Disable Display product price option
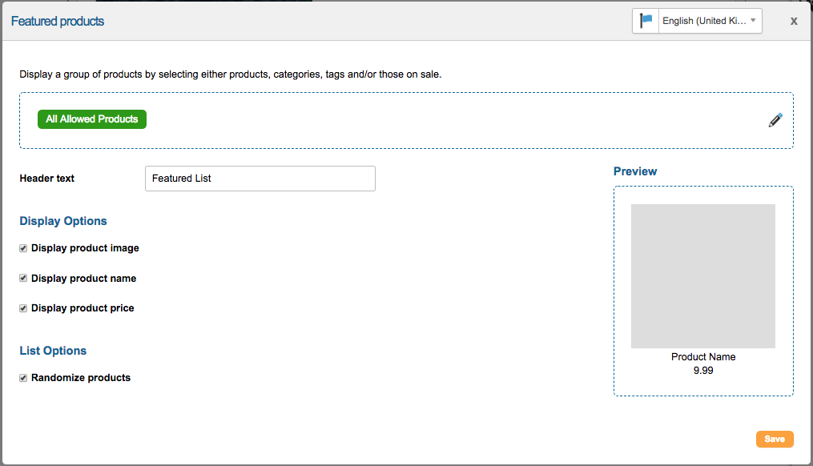 pyautogui.click(x=24, y=308)
